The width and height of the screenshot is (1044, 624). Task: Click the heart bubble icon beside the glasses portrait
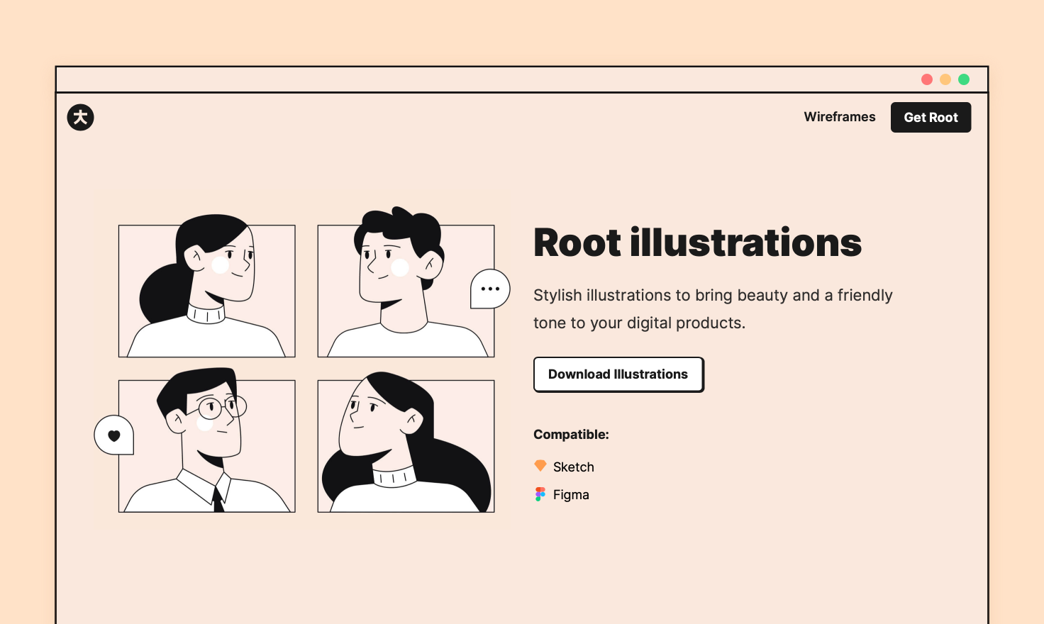(114, 435)
